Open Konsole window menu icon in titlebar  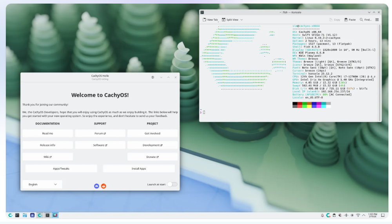coord(202,12)
